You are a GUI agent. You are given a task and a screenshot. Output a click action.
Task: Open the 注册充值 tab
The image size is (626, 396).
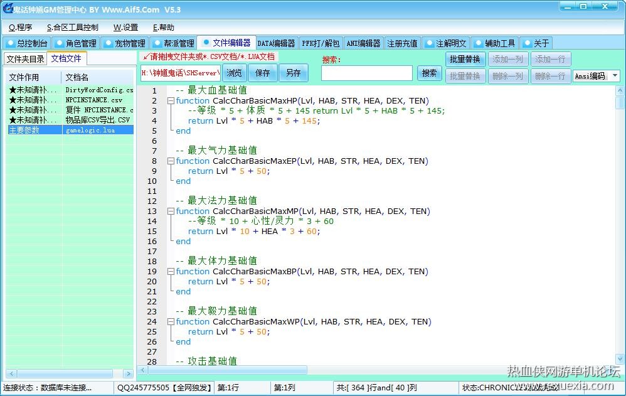pyautogui.click(x=402, y=43)
